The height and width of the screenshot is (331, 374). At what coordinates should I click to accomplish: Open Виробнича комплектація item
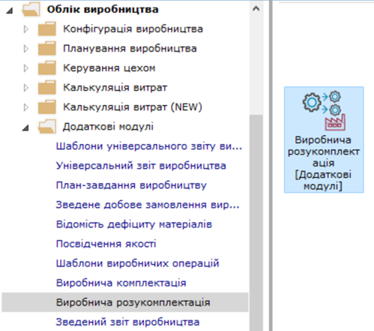tap(121, 283)
